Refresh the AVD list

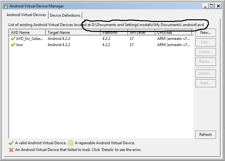point(205,135)
